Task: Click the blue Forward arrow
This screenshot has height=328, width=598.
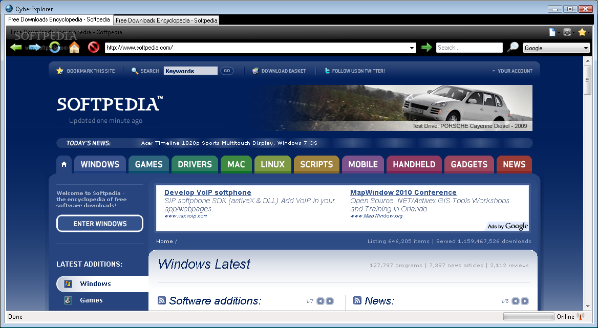Action: (35, 47)
